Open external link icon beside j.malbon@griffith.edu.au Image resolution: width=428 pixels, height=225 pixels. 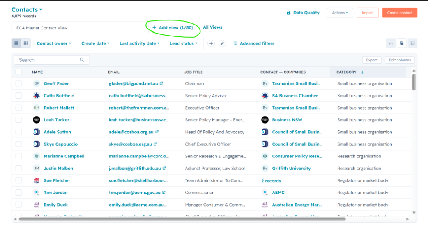pyautogui.click(x=164, y=168)
